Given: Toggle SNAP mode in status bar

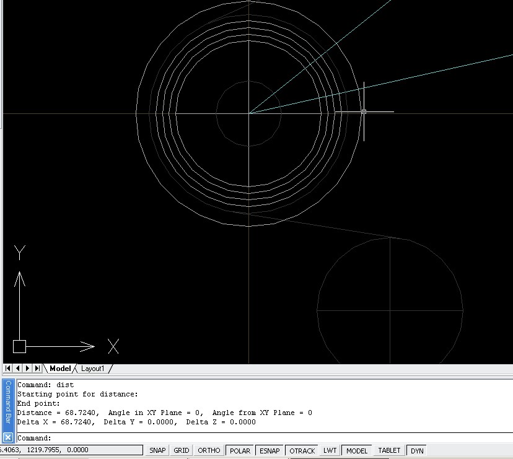Looking at the screenshot, I should point(157,450).
